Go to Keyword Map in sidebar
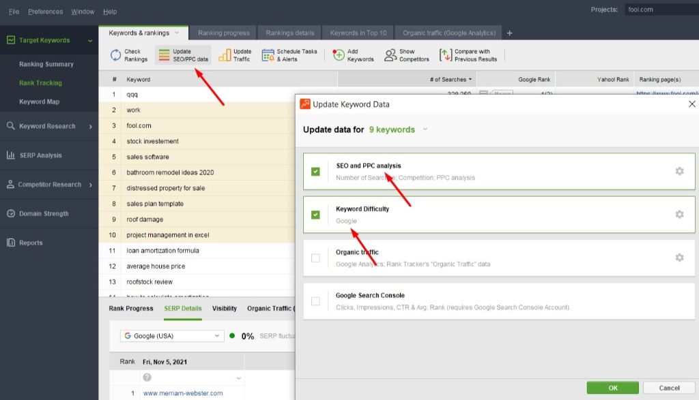Screen dimensions: 699x400 tap(39, 102)
